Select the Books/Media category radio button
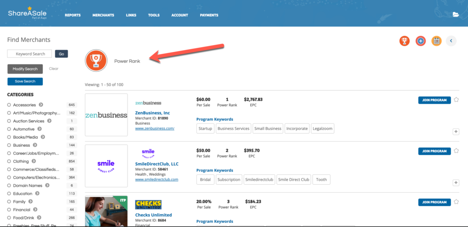The width and height of the screenshot is (468, 227). (9, 137)
